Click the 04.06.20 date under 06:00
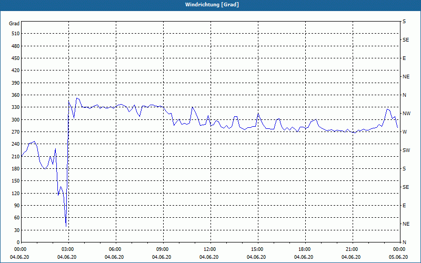This screenshot has height=263, width=421. coord(114,257)
